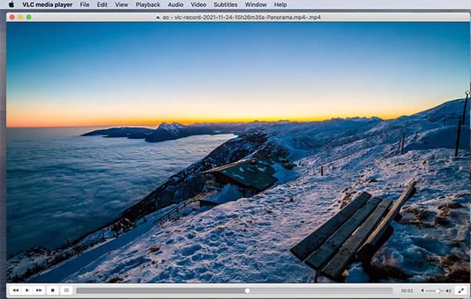Open the Help menu
Screen dimensions: 471x299
280,5
